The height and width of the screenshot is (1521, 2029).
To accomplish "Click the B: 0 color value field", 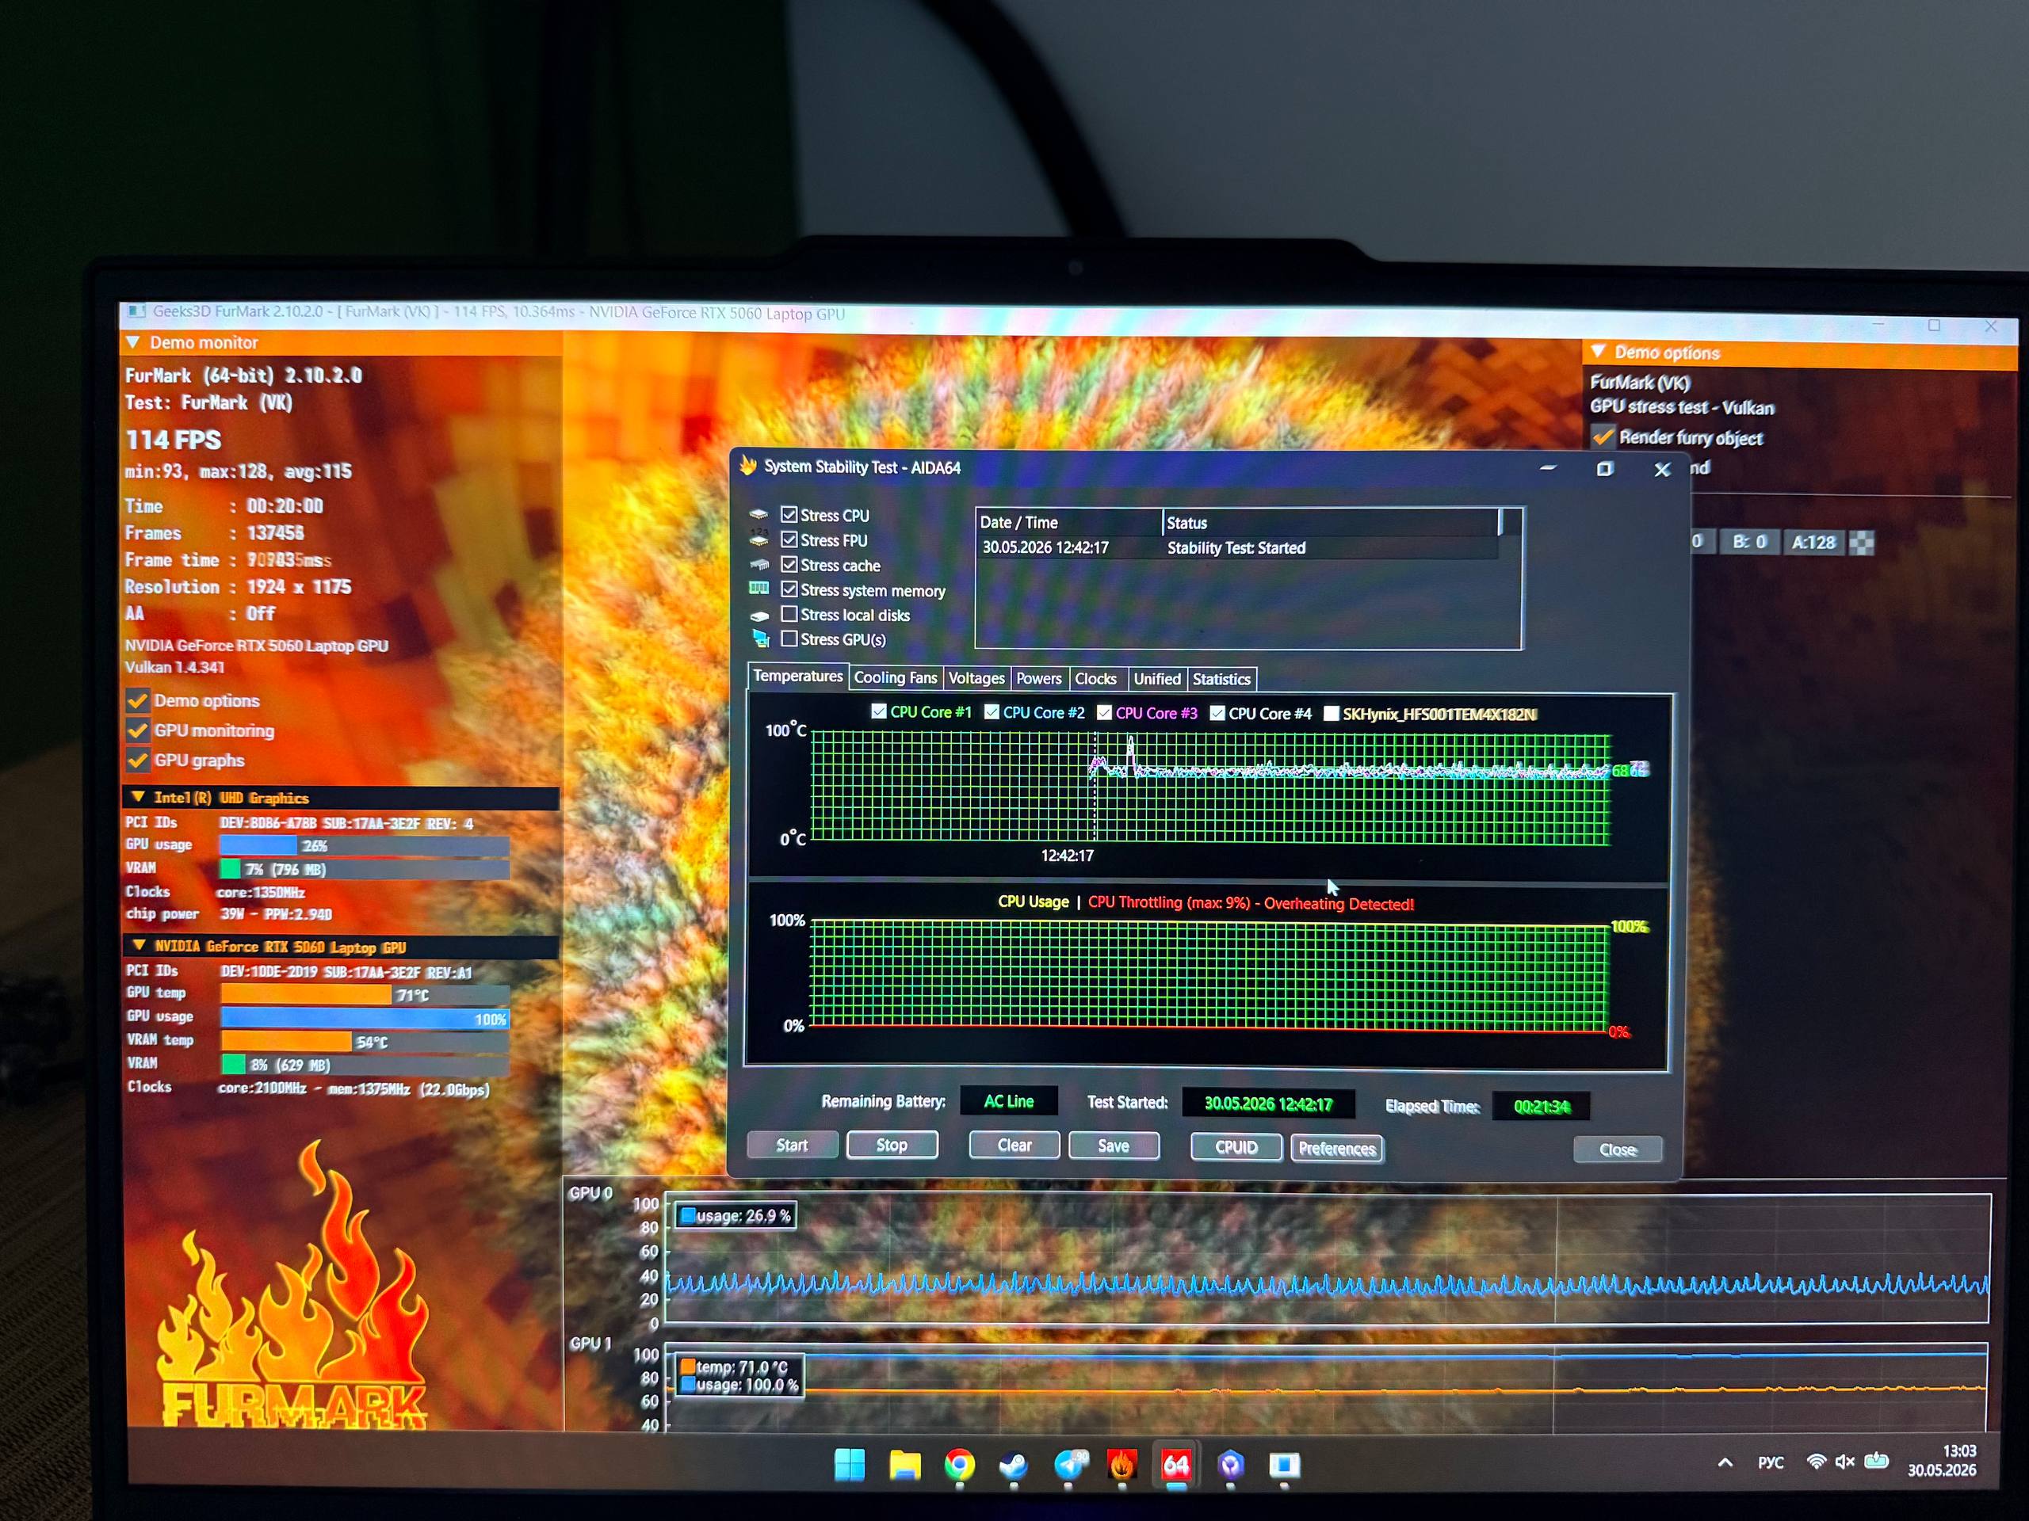I will pos(1748,542).
